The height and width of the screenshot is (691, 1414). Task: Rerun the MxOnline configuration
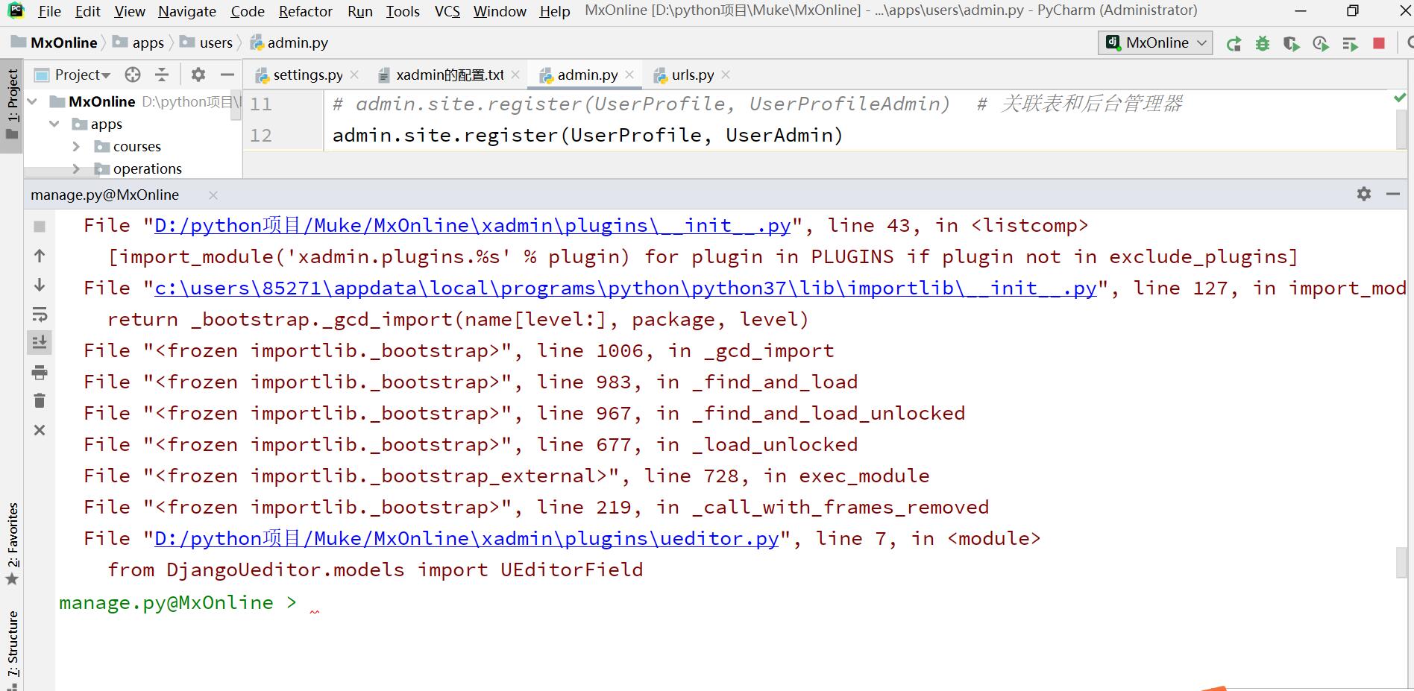(1234, 43)
